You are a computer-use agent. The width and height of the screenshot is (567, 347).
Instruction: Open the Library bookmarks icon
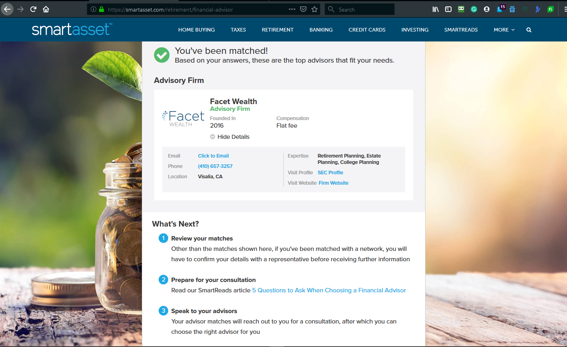point(436,9)
